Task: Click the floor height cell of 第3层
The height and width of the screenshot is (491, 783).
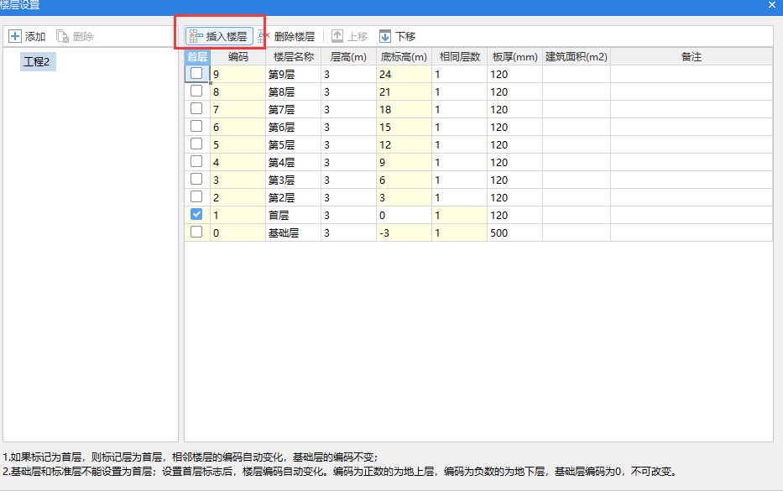Action: 348,180
